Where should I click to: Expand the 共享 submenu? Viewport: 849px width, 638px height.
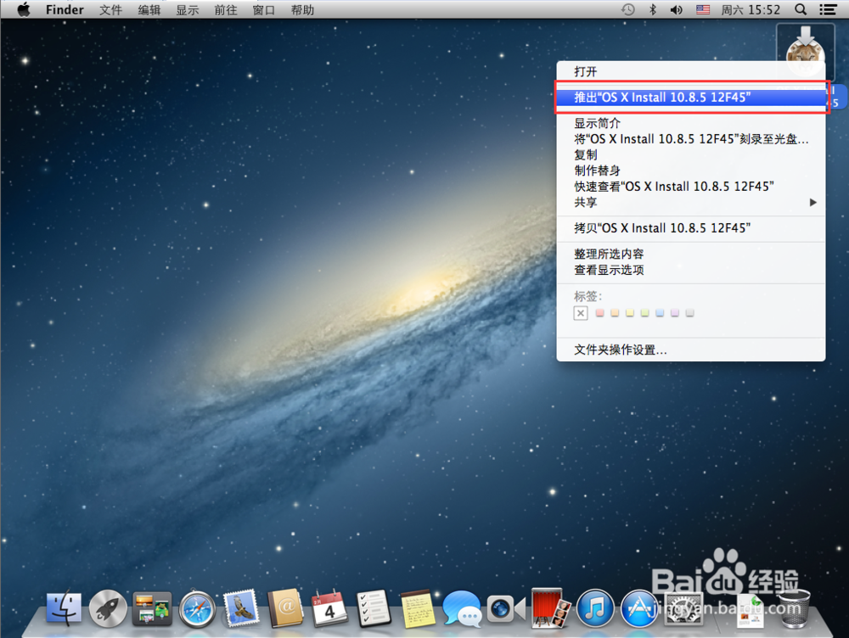coord(691,203)
